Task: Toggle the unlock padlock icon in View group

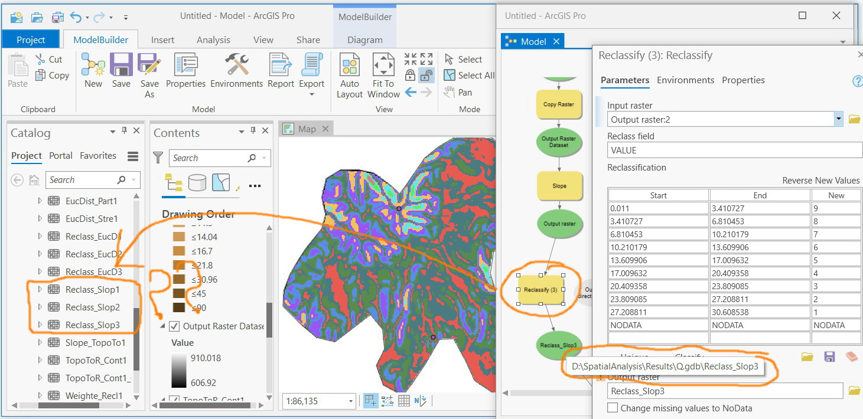Action: (x=426, y=75)
